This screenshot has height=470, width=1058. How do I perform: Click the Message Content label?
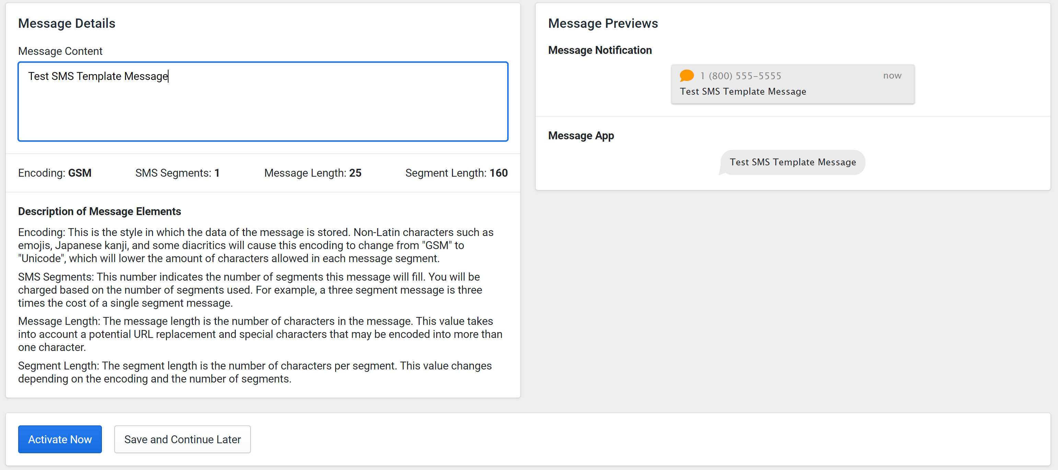(60, 51)
